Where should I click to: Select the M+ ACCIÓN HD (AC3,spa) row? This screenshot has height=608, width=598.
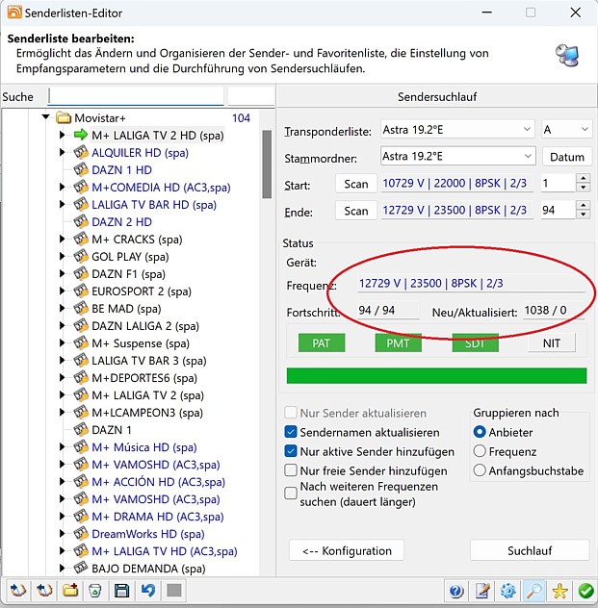(x=158, y=482)
